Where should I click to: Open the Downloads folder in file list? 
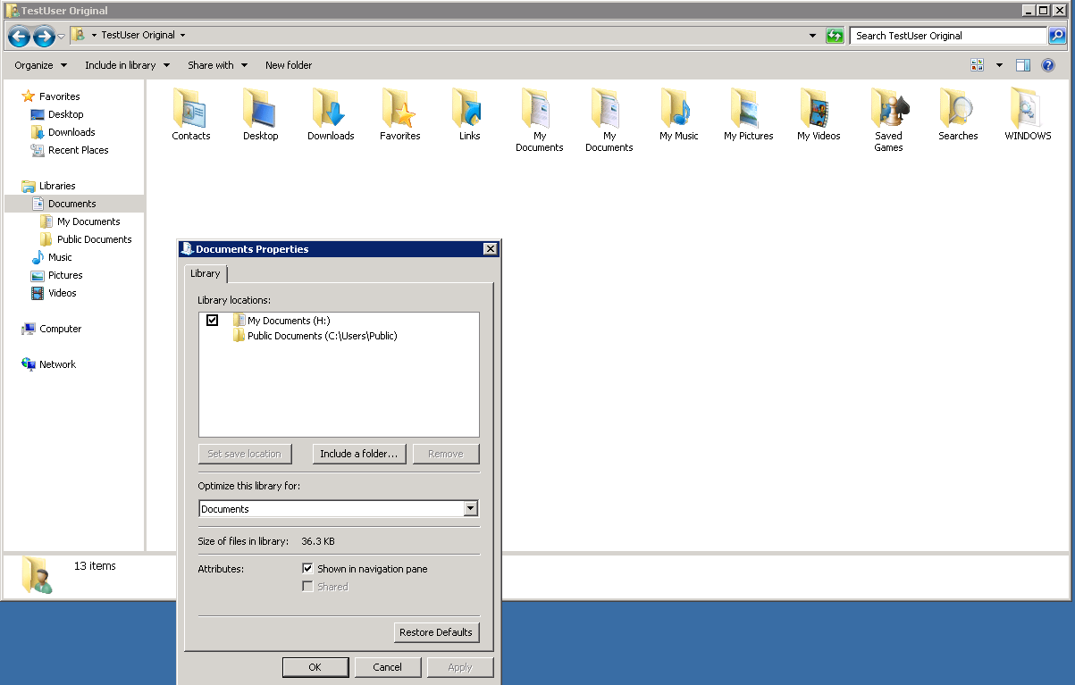pos(331,108)
